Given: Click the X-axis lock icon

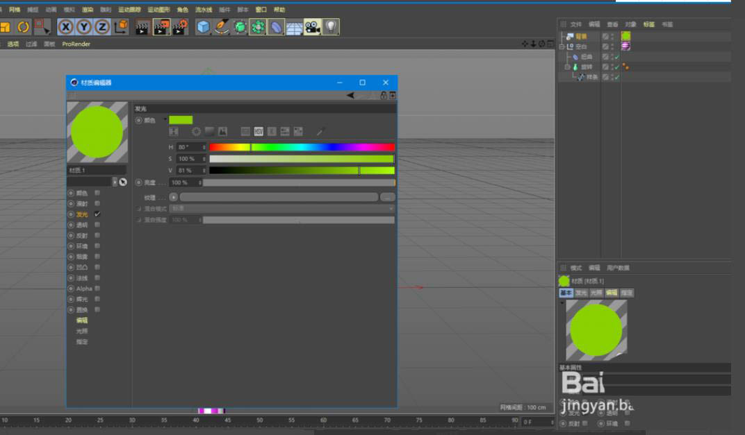Looking at the screenshot, I should 66,27.
